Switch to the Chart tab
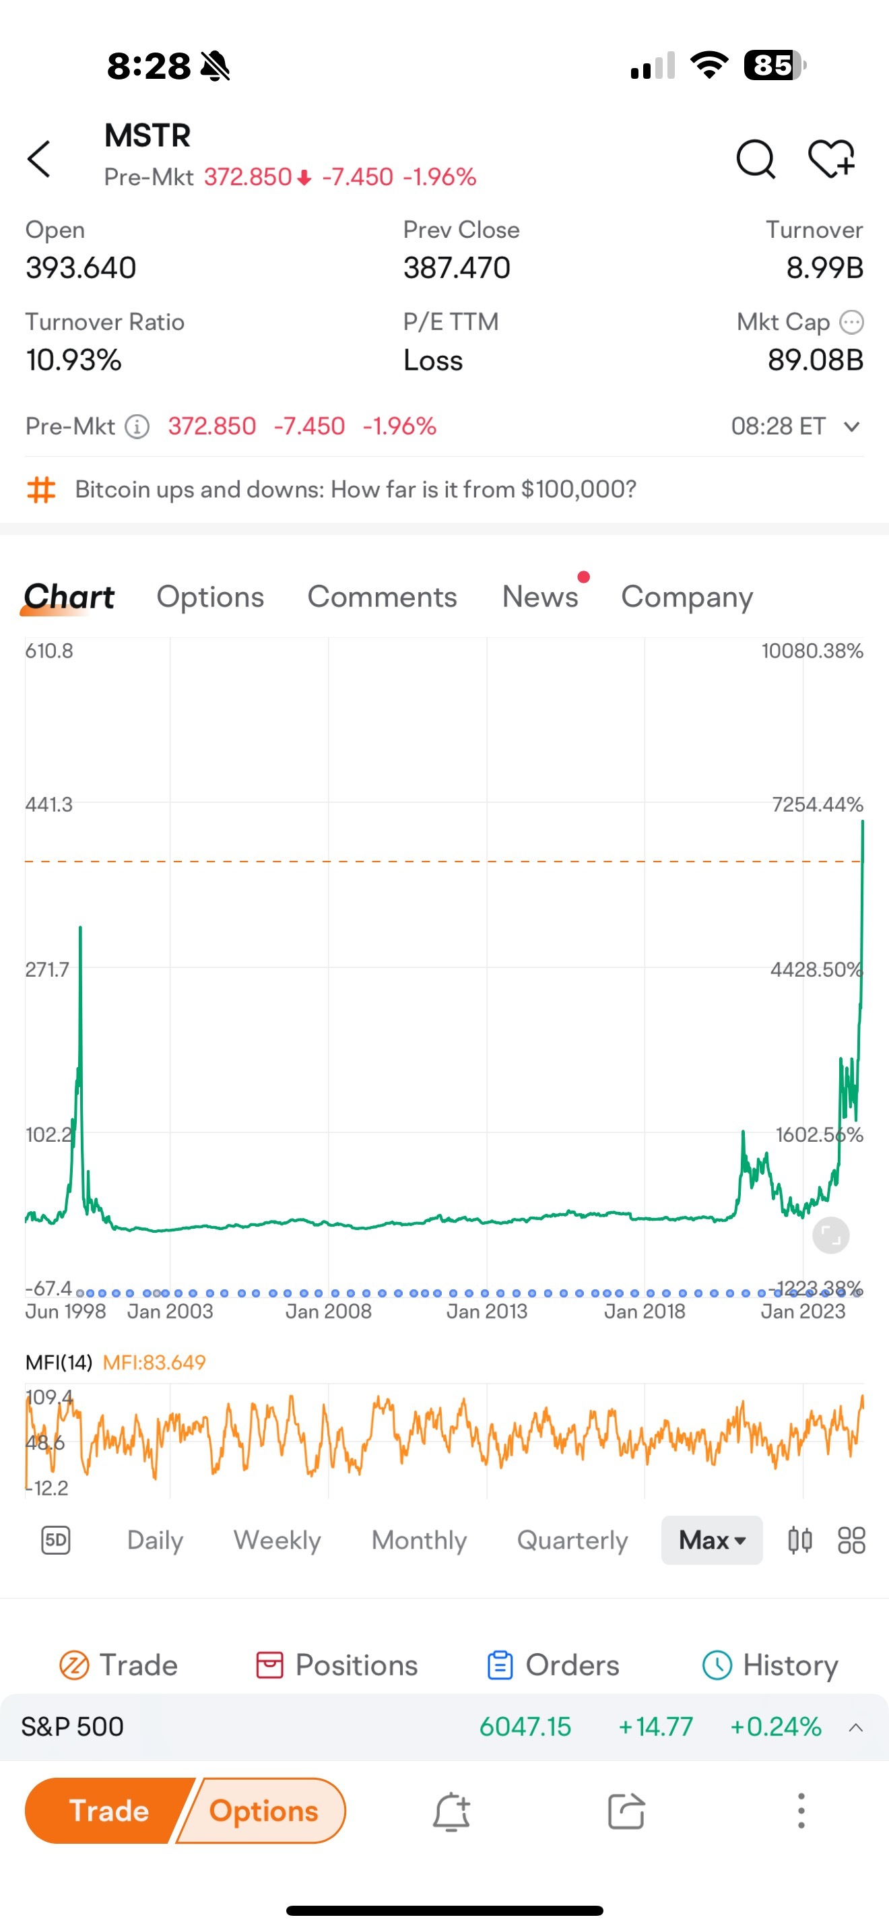Image resolution: width=889 pixels, height=1932 pixels. coord(69,597)
